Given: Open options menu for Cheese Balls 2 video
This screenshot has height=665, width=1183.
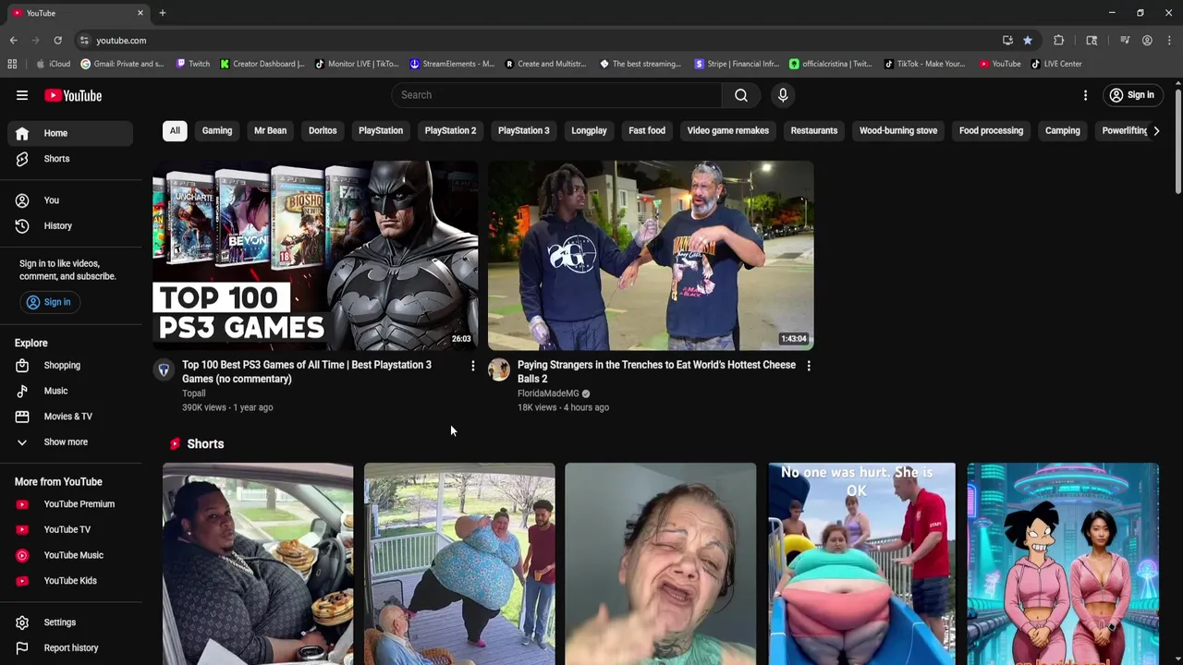Looking at the screenshot, I should click(809, 367).
